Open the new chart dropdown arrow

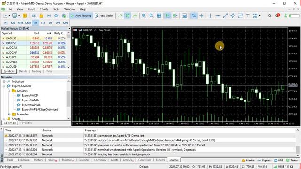[x=9, y=15]
